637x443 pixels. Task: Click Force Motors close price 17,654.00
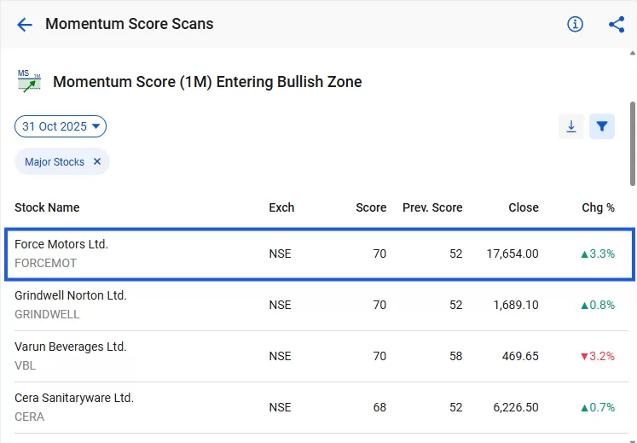512,254
